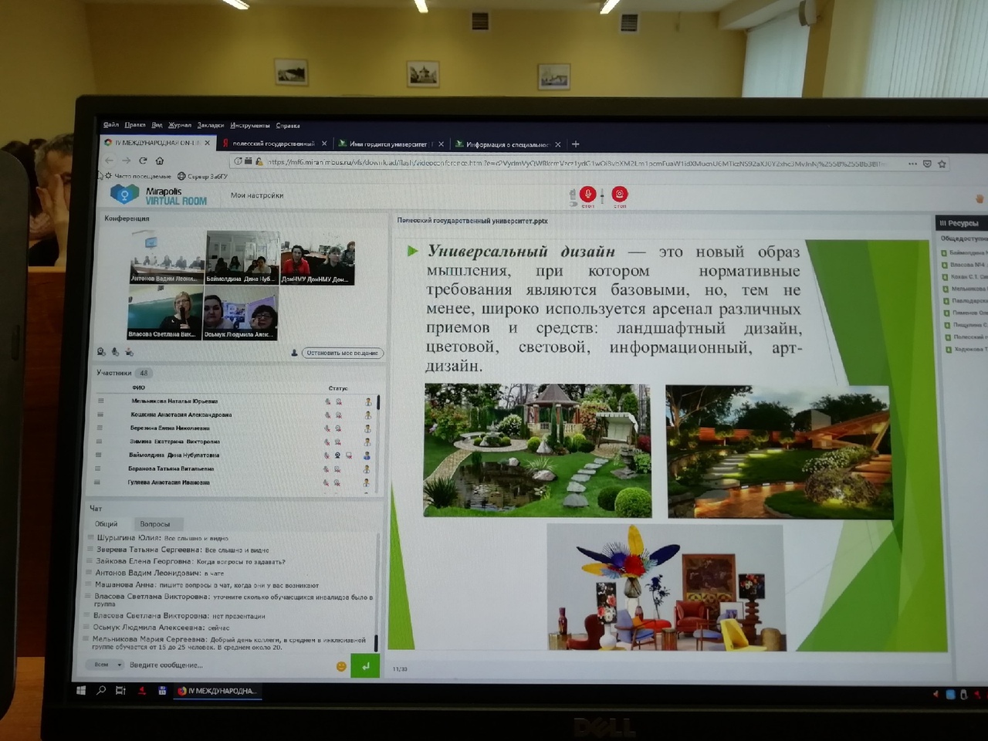Screen dimensions: 988x741
Task: Click 'Остановить мое вещание' button
Action: (x=342, y=353)
